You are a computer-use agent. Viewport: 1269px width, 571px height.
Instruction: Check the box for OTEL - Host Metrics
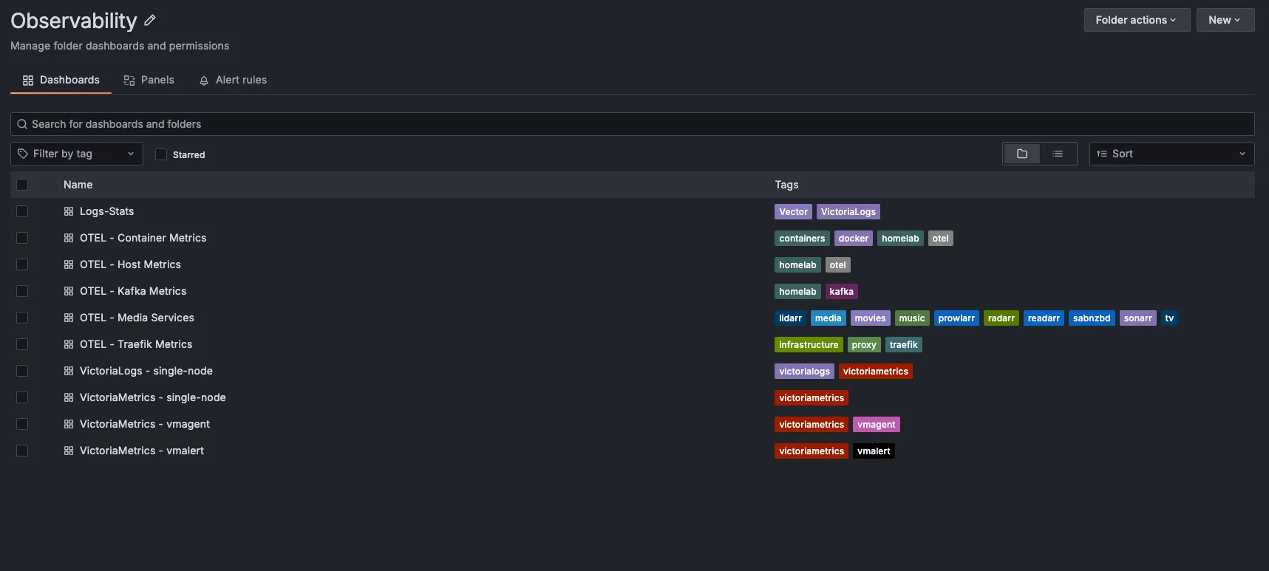22,264
